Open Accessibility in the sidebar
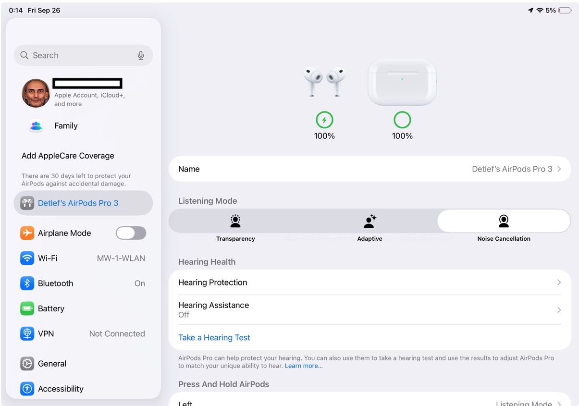This screenshot has width=579, height=406. tap(83, 389)
